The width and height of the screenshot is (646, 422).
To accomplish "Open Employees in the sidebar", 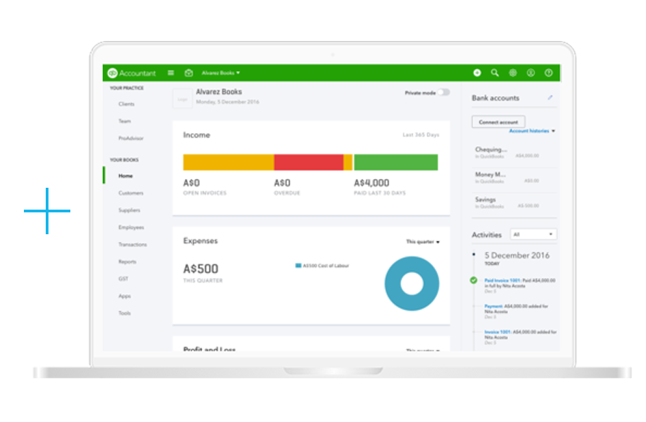I will [131, 227].
